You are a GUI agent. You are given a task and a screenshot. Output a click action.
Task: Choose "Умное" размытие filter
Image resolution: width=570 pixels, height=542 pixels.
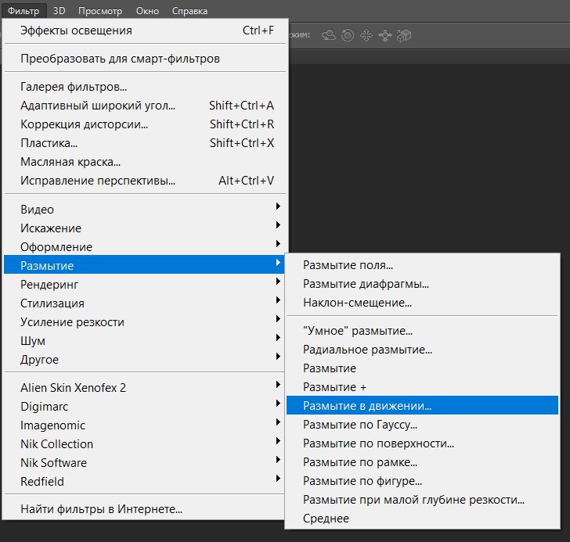click(x=423, y=331)
